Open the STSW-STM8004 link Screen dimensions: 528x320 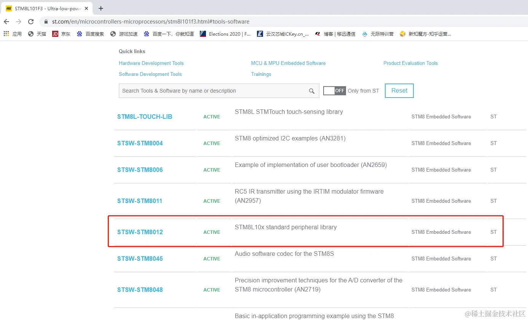coord(140,143)
